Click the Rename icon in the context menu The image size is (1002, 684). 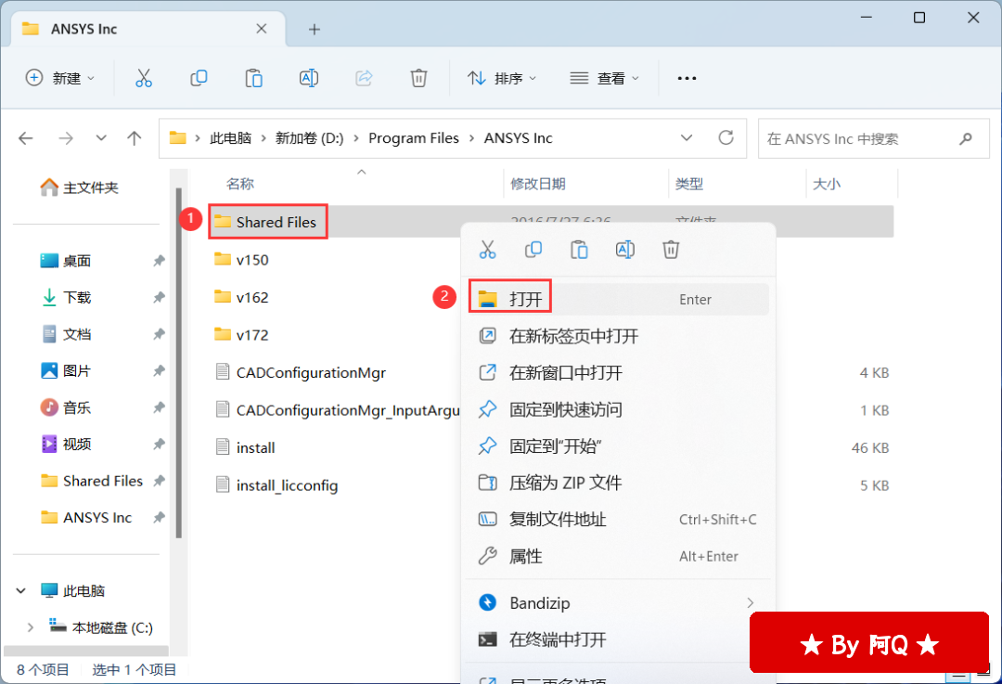(625, 250)
